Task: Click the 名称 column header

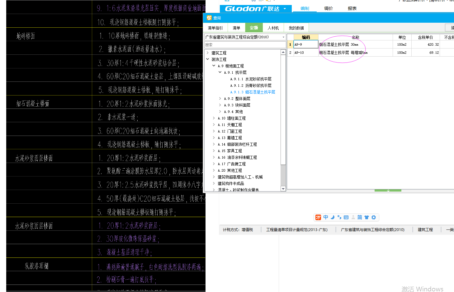Action: (x=355, y=37)
